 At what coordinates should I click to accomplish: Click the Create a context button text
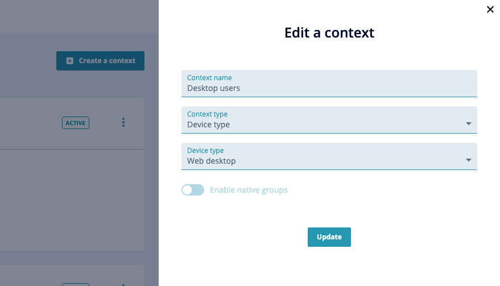pyautogui.click(x=107, y=61)
